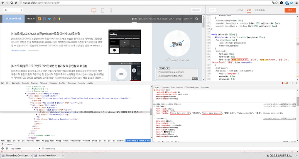
Task: Click the browser address bar
Action: coord(145,2)
